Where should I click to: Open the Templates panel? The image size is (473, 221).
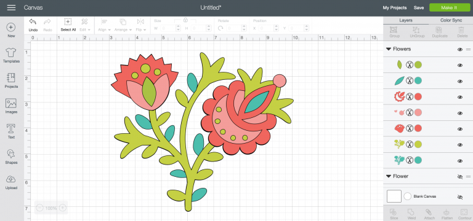(x=11, y=55)
